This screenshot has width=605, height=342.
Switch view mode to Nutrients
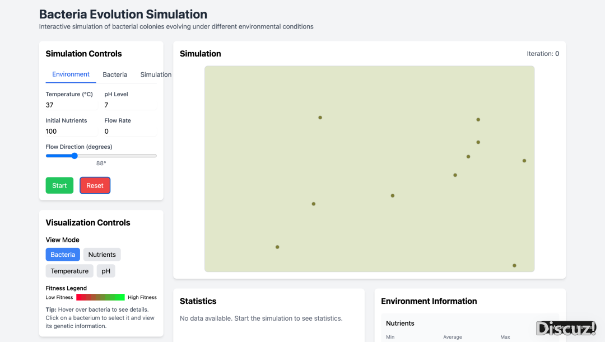(102, 255)
